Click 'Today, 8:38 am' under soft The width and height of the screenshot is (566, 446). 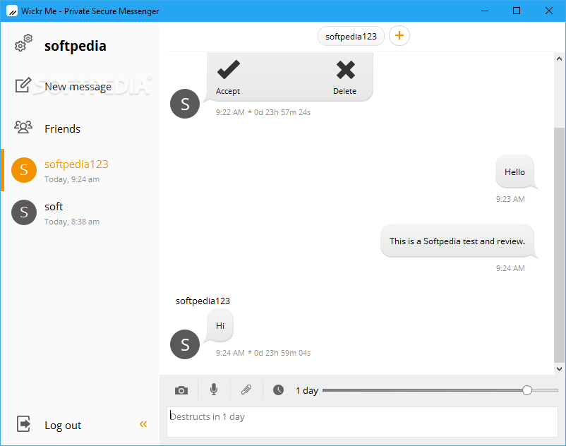pyautogui.click(x=72, y=222)
